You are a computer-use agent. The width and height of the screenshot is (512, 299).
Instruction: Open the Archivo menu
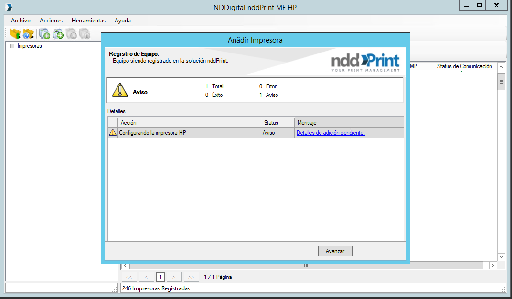coord(21,21)
